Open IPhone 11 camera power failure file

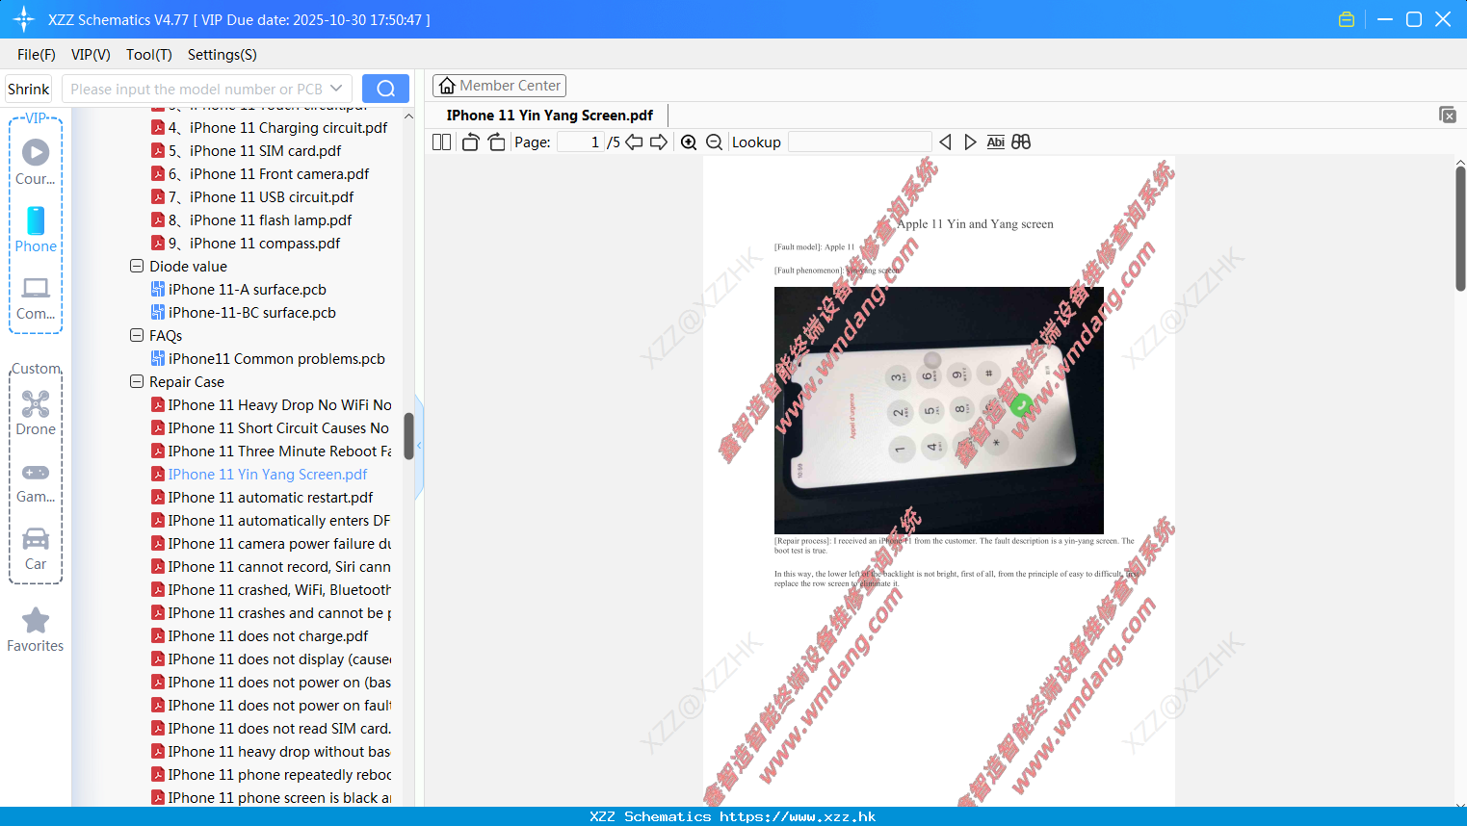click(272, 543)
